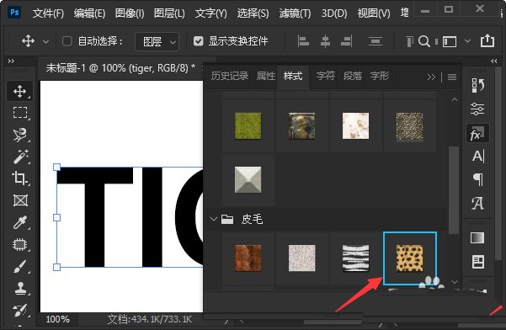The width and height of the screenshot is (506, 330).
Task: Click the styles panel vertical scrollbar
Action: (454, 190)
